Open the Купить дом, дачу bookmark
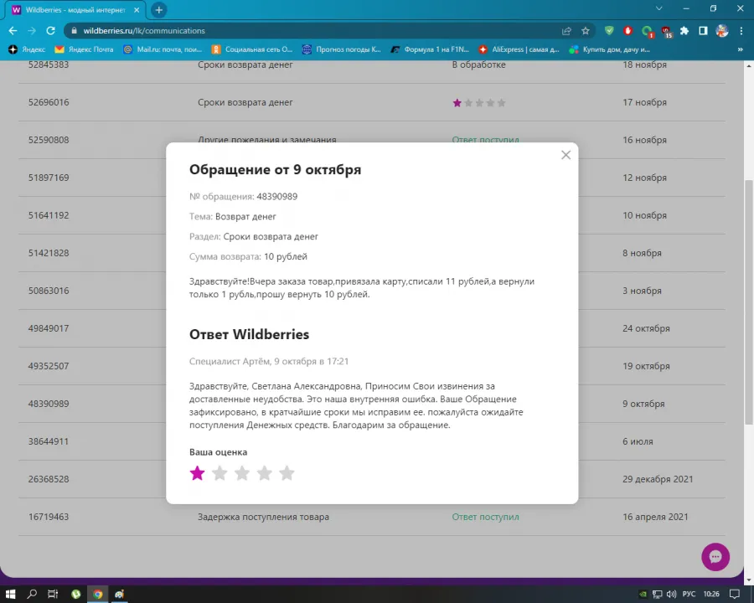The height and width of the screenshot is (603, 754). point(609,49)
